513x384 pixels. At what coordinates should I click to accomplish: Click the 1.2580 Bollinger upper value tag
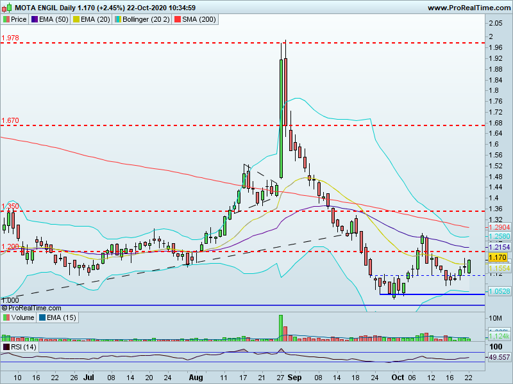pos(500,236)
